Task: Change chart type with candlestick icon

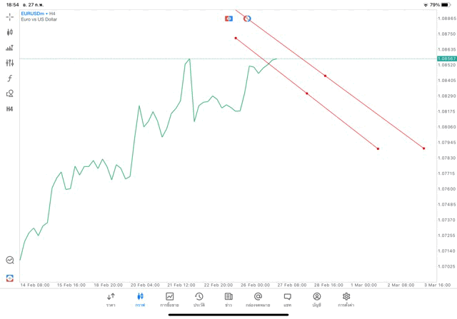Action: point(10,32)
